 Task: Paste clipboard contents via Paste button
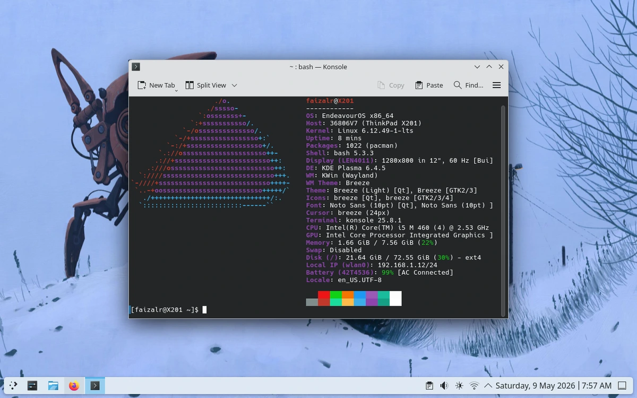[429, 85]
